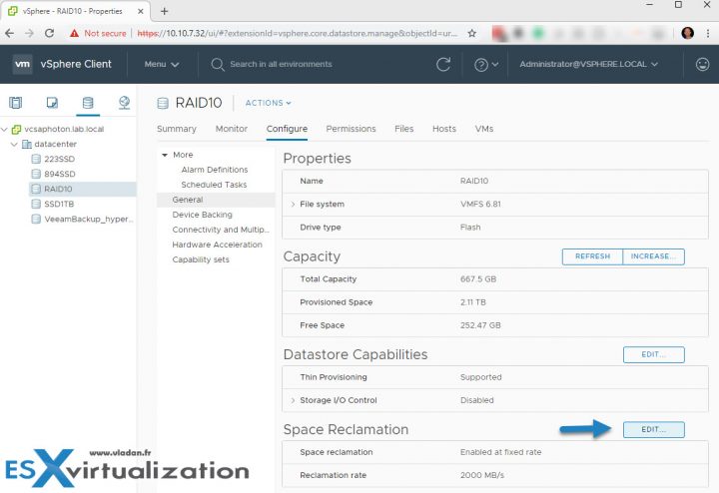Viewport: 719px width, 493px height.
Task: Click the REFRESH capacity button
Action: coord(592,256)
